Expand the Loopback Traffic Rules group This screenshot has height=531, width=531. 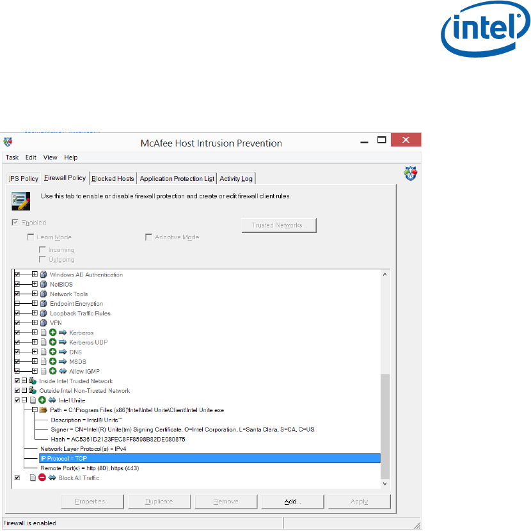coord(35,313)
